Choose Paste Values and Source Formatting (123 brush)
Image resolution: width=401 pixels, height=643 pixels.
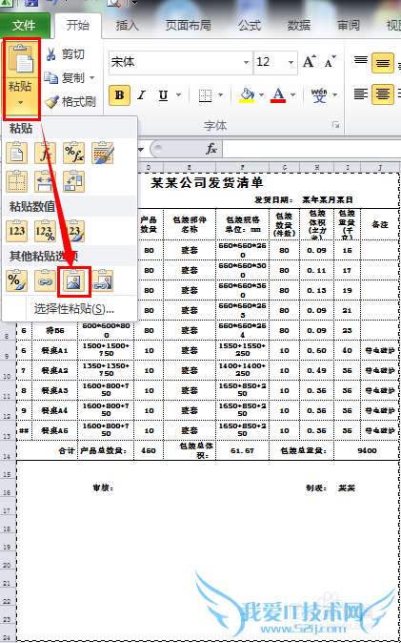73,231
